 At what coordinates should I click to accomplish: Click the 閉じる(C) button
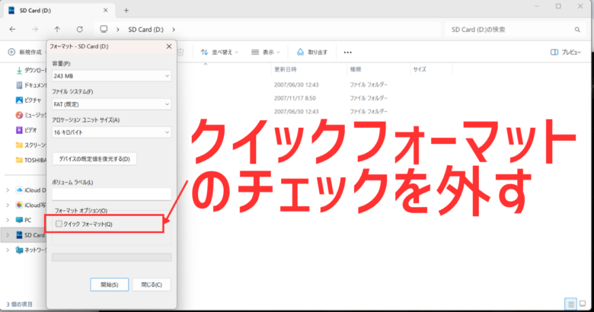[x=152, y=285]
